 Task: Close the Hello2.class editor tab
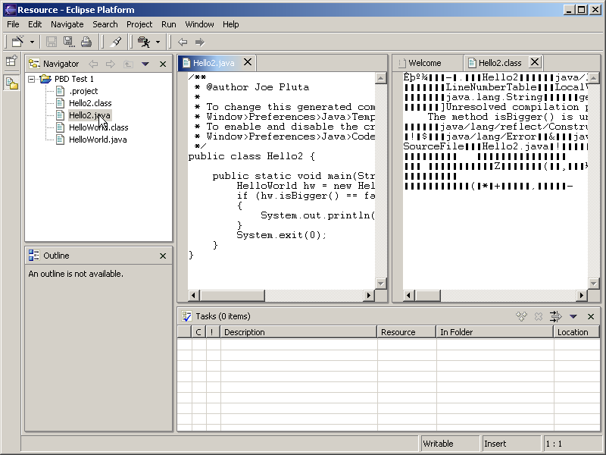click(x=535, y=62)
